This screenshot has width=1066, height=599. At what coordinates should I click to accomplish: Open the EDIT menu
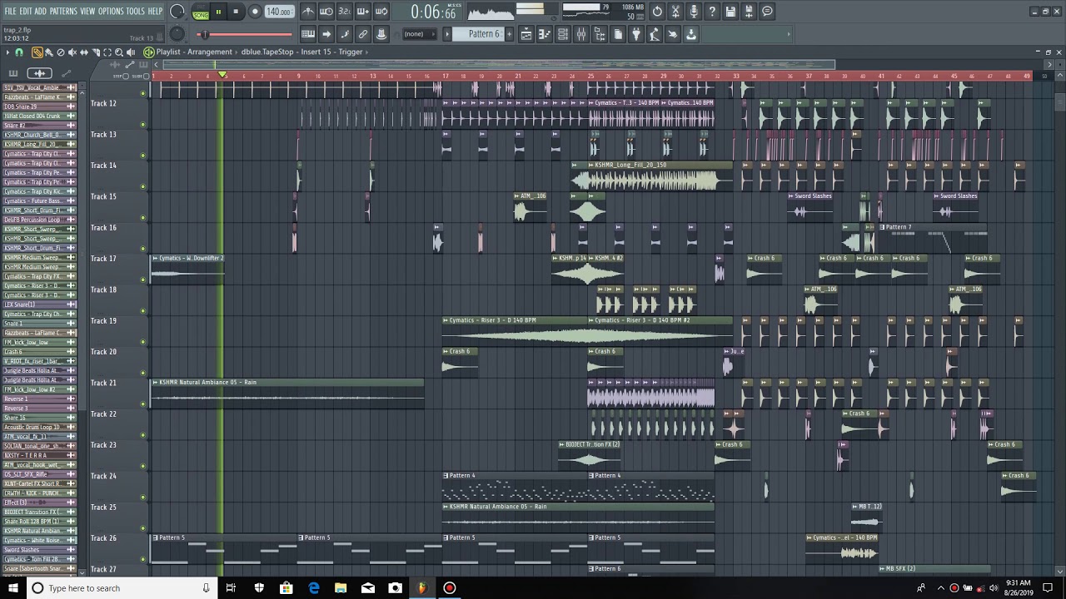pos(25,11)
